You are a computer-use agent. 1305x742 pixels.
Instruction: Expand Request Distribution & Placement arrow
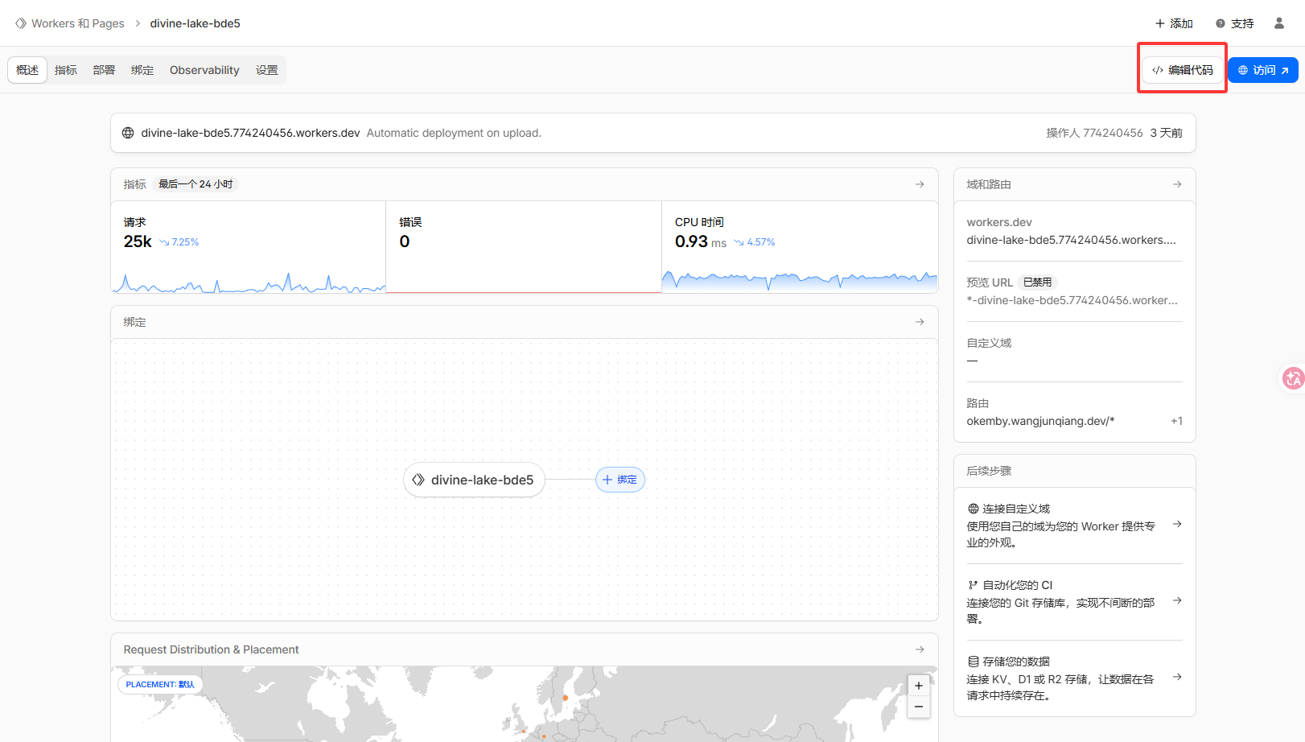(x=920, y=649)
